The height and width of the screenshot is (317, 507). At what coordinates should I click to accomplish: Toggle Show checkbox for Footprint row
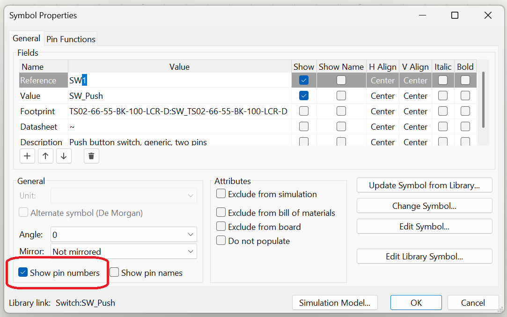(x=304, y=111)
